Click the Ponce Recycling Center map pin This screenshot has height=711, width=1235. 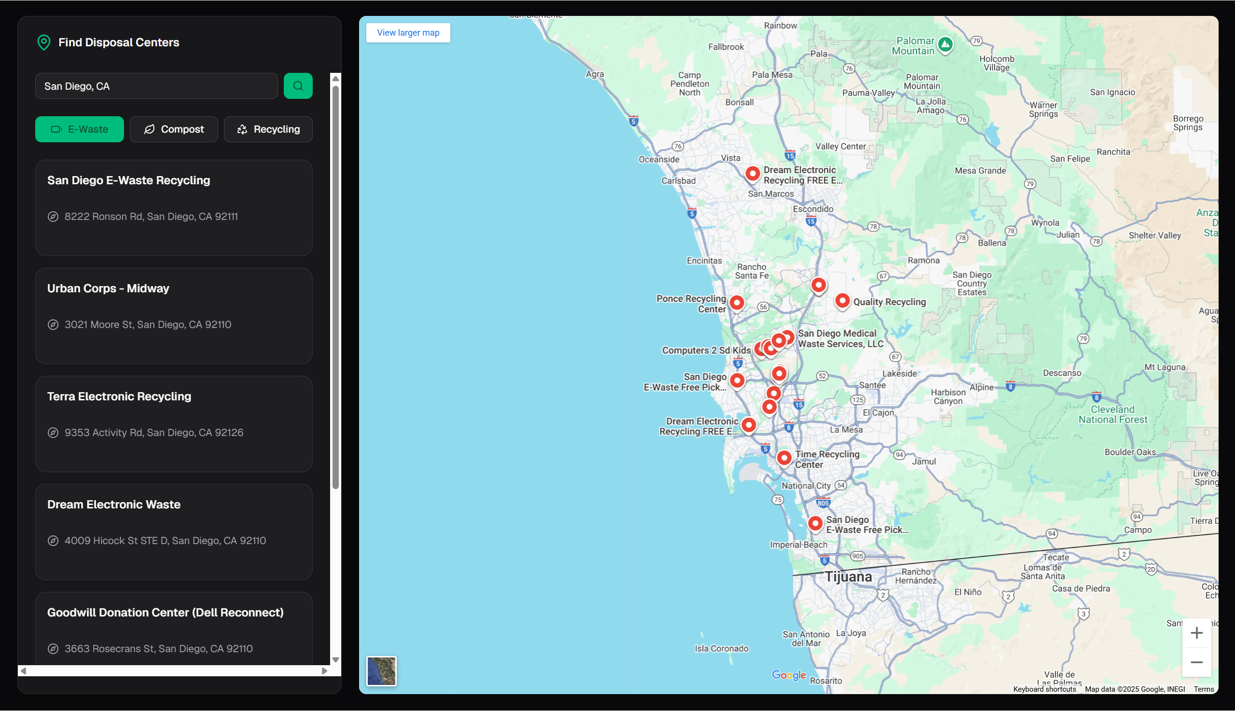[736, 302]
